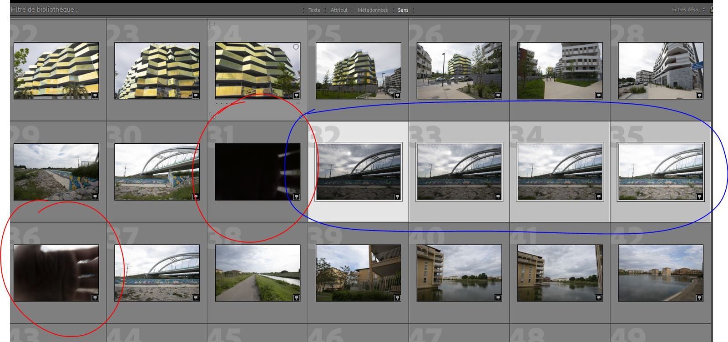Select white building thumbnail 28
Image resolution: width=728 pixels, height=342 pixels.
pyautogui.click(x=661, y=71)
